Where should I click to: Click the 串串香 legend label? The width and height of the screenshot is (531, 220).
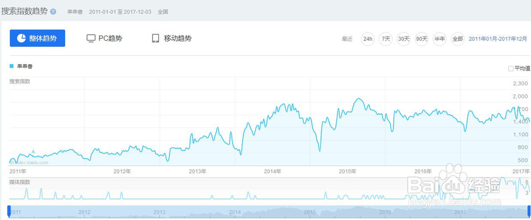click(x=25, y=66)
